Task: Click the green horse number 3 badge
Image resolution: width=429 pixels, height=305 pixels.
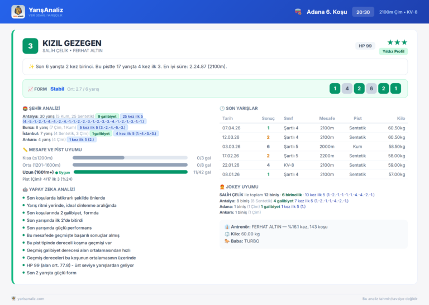Action: click(x=30, y=46)
